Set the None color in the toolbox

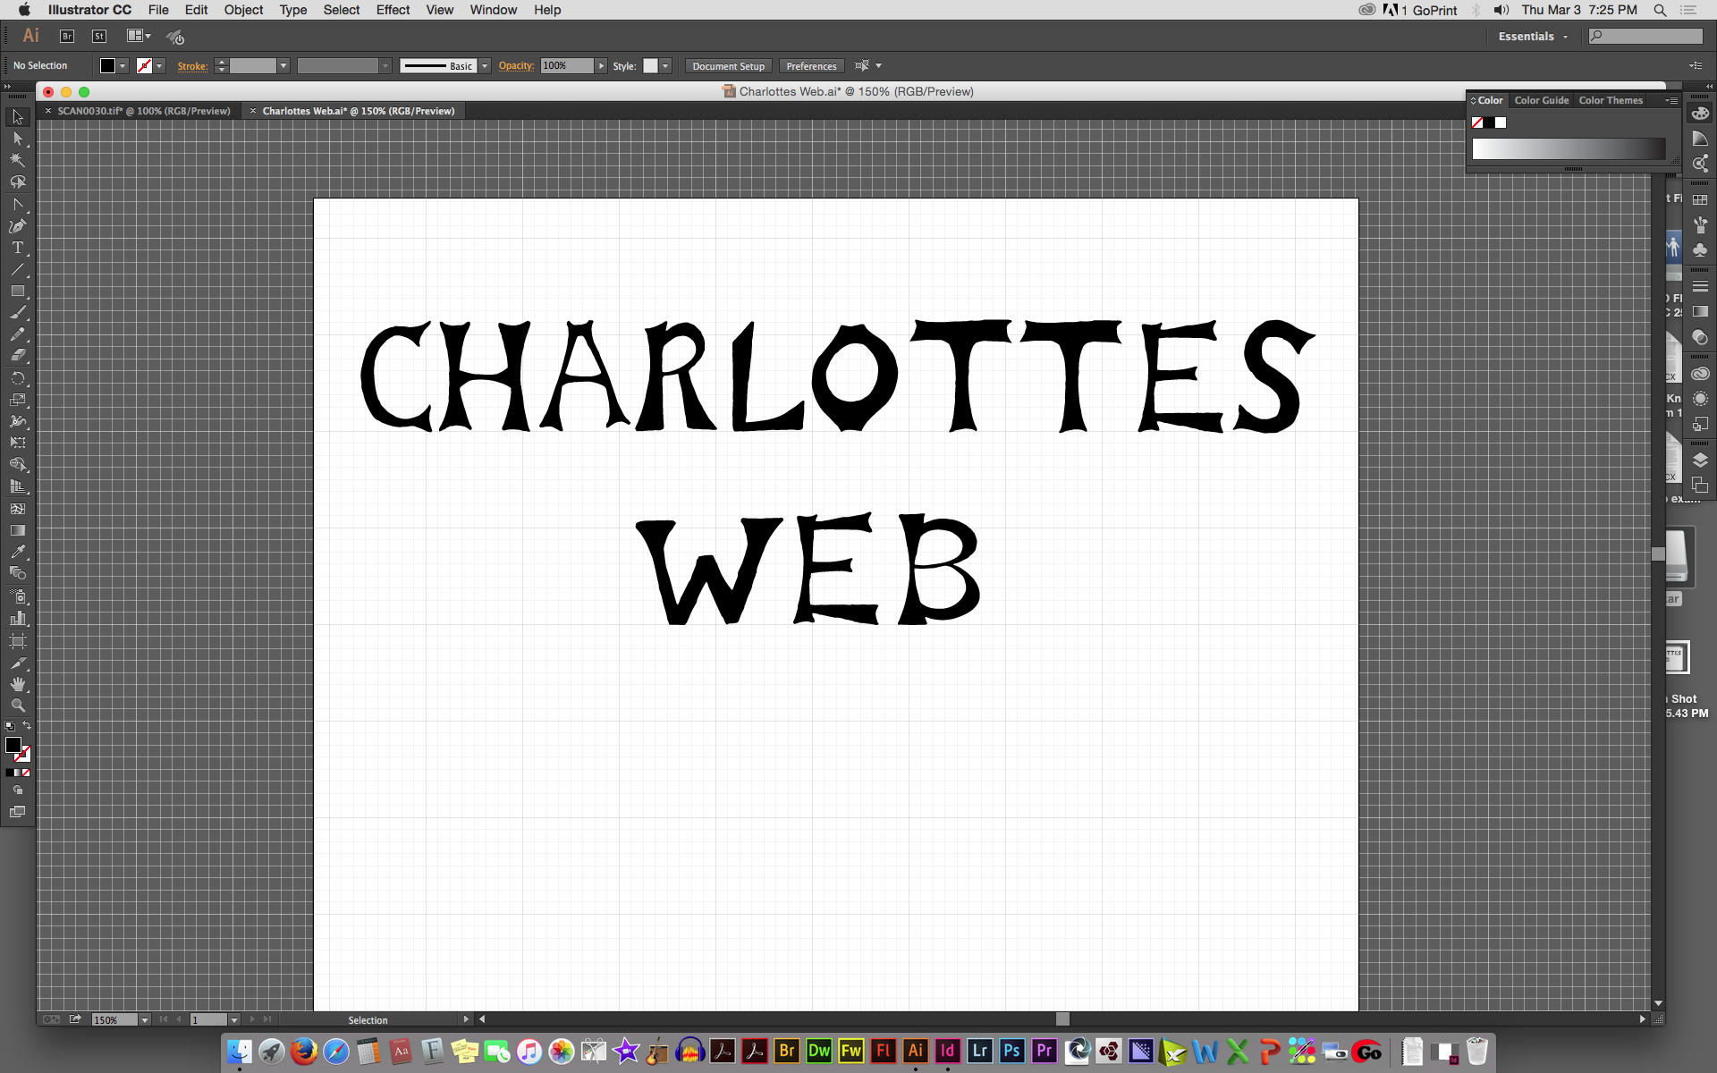click(26, 773)
